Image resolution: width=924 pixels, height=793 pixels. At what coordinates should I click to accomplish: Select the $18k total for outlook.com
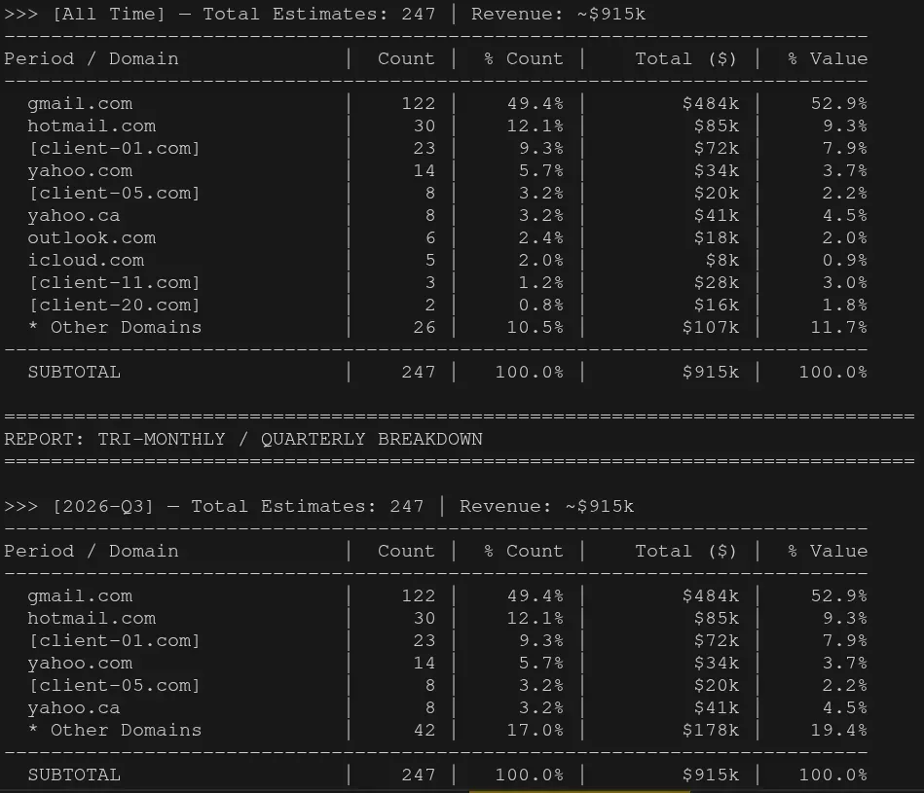(x=717, y=237)
